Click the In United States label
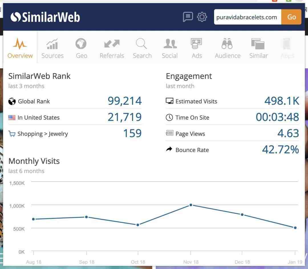The width and height of the screenshot is (308, 269). coord(38,118)
